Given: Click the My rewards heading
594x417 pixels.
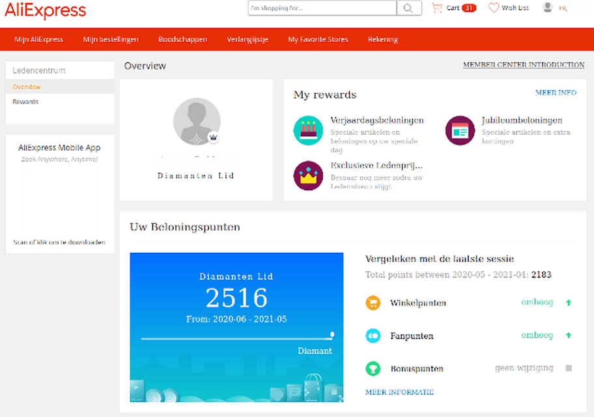Looking at the screenshot, I should (x=324, y=94).
